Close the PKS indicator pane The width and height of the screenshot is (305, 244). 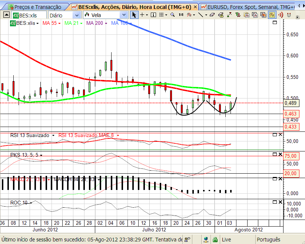pyautogui.click(x=280, y=154)
